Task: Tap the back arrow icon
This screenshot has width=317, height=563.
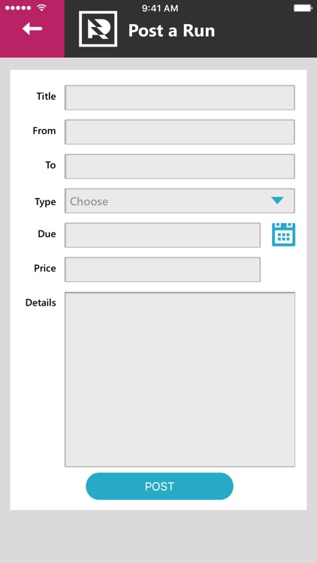Action: click(x=32, y=29)
